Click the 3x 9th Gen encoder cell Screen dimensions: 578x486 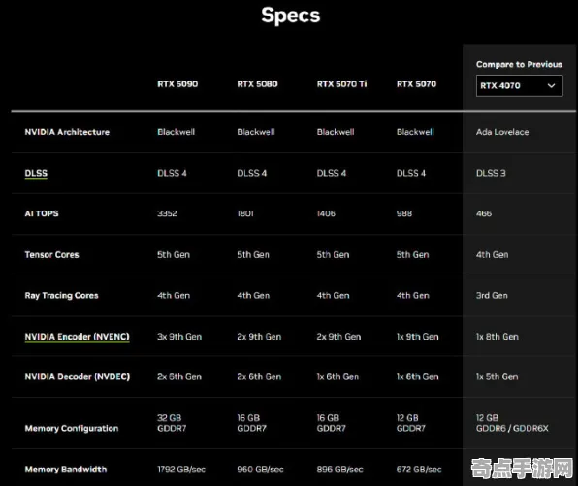(x=179, y=337)
